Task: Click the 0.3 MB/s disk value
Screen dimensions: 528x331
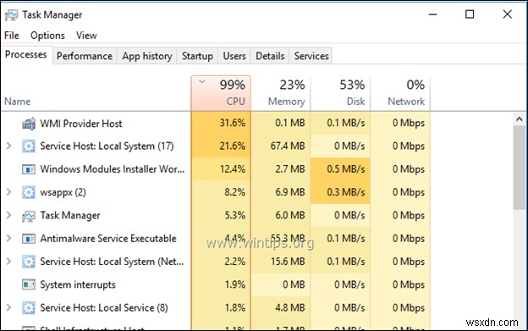Action: pos(346,192)
